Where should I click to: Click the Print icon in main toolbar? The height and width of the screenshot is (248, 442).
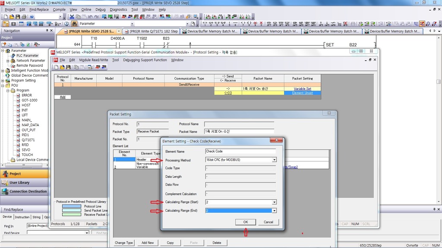pos(24,17)
